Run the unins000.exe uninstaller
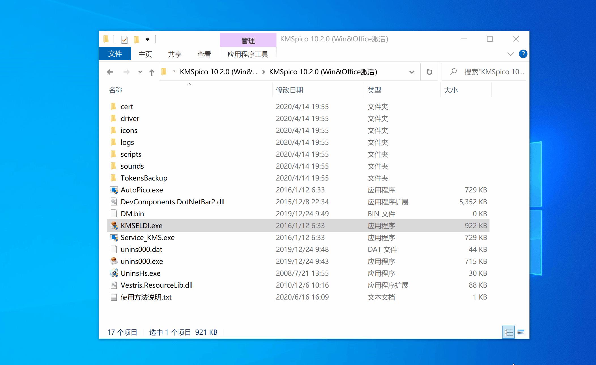Viewport: 596px width, 365px height. pos(142,261)
